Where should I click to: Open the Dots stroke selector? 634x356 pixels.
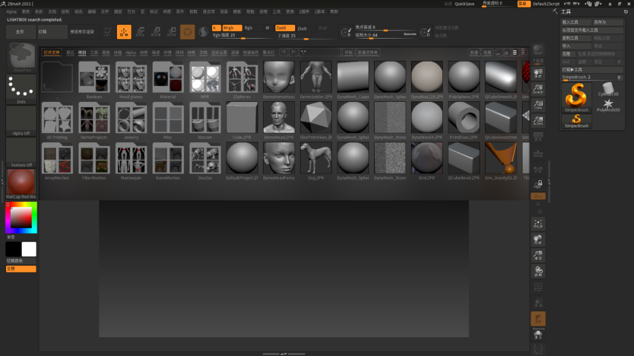point(21,89)
